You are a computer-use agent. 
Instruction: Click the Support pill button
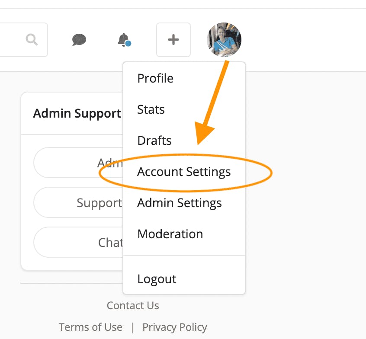tap(78, 202)
